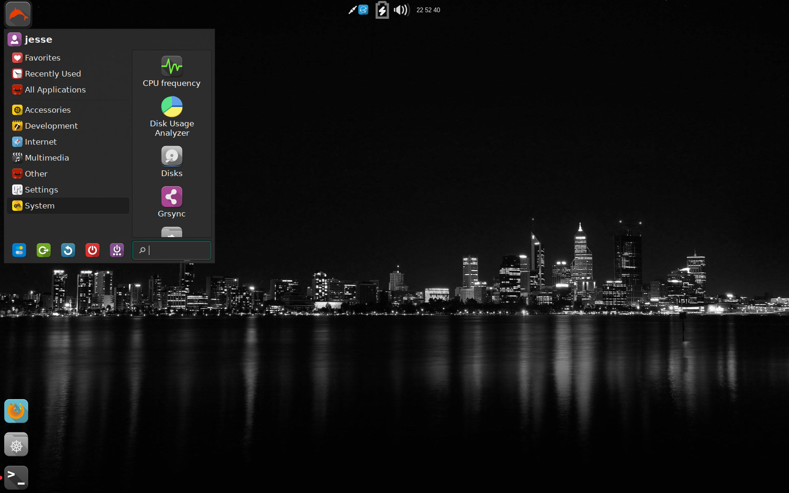
Task: Open the Internet category
Action: [68, 142]
